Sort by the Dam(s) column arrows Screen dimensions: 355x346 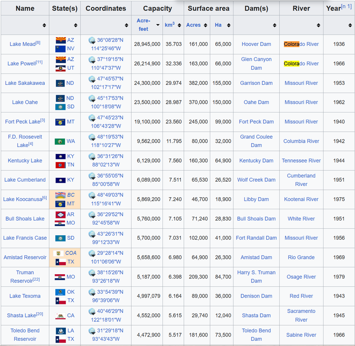[x=275, y=25]
